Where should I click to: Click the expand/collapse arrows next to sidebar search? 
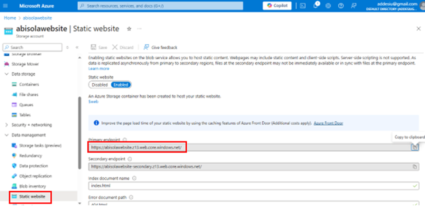click(x=68, y=47)
